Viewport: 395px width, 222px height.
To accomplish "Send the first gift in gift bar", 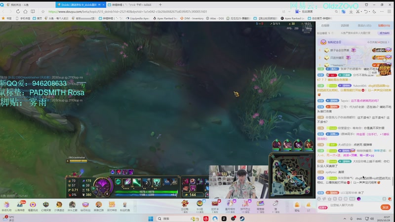I will [x=185, y=206].
